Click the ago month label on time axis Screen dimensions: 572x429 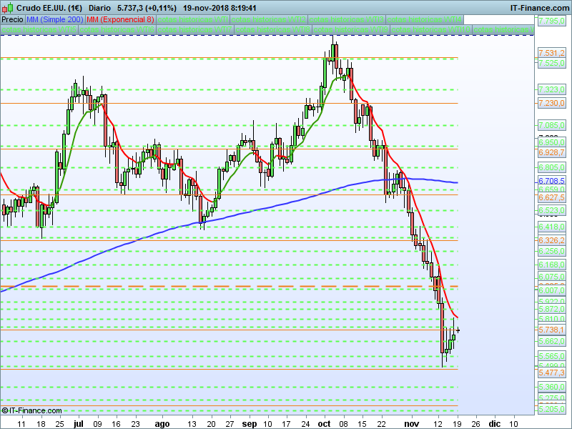point(162,424)
